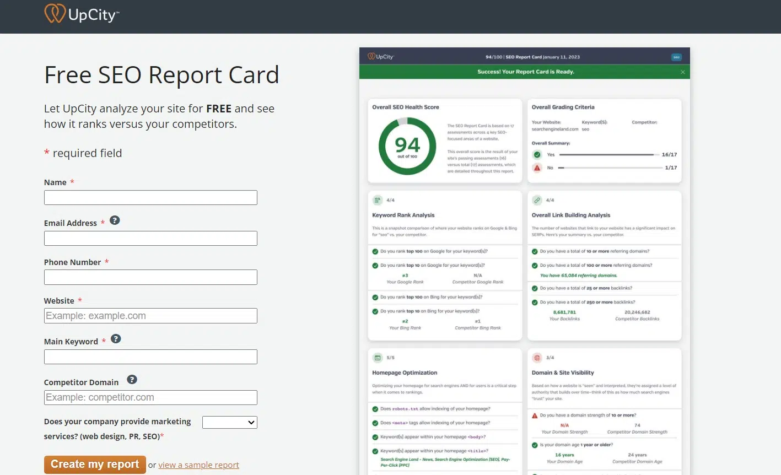Click the Create my report button
Screen dimensions: 781x475
[95, 465]
